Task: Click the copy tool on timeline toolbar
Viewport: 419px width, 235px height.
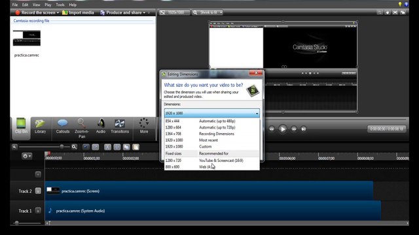Action: [x=126, y=147]
